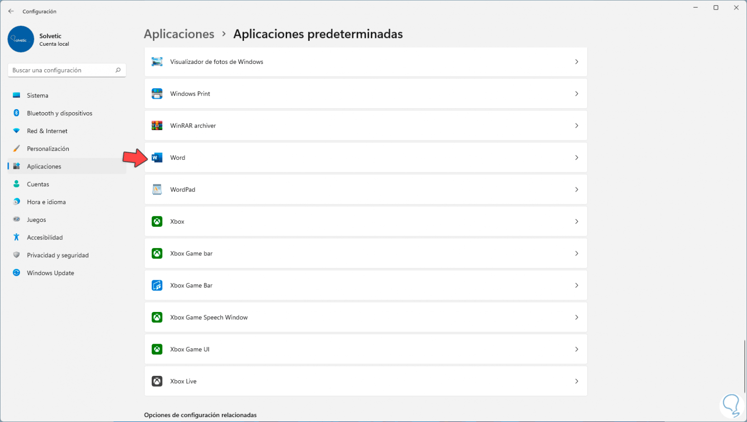Expand Xbox Game Speech Window chevron
Viewport: 747px width, 422px height.
(x=576, y=317)
